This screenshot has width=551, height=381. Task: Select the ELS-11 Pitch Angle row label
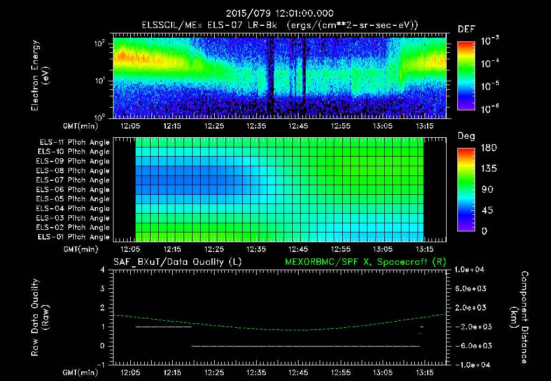point(74,143)
